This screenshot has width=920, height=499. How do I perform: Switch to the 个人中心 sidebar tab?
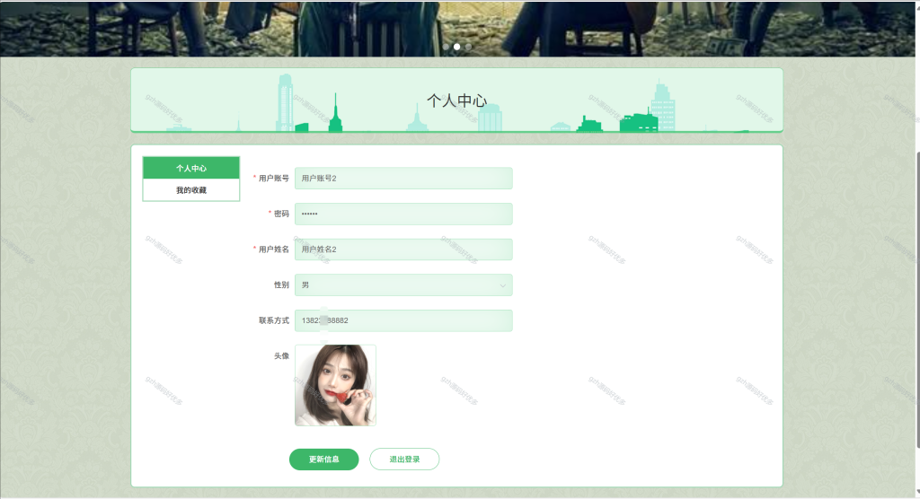[x=191, y=168]
